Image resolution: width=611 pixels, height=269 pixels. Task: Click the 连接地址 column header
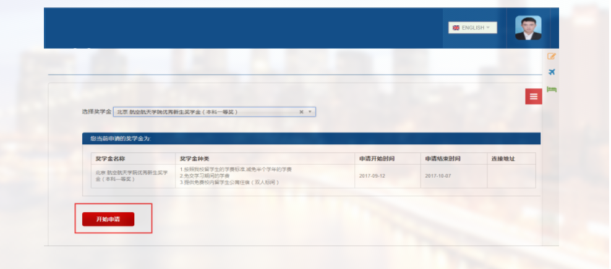pyautogui.click(x=503, y=159)
